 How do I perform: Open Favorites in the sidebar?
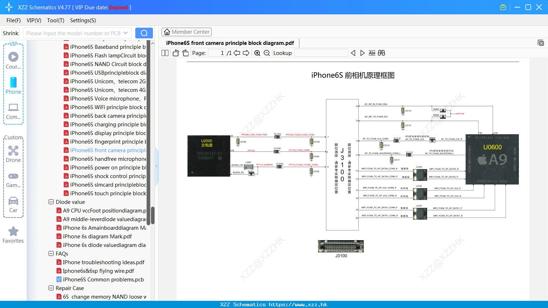pos(13,235)
